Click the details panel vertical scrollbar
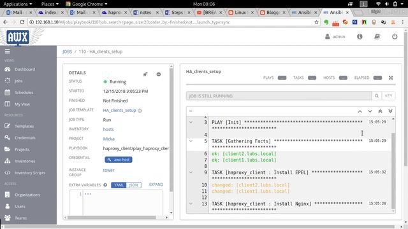This screenshot has width=408, height=229. [171, 130]
